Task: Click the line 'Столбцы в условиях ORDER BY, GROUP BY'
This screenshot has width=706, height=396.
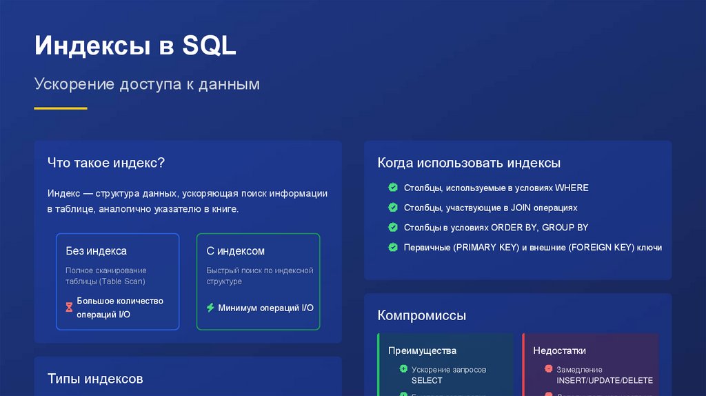Action: click(496, 228)
